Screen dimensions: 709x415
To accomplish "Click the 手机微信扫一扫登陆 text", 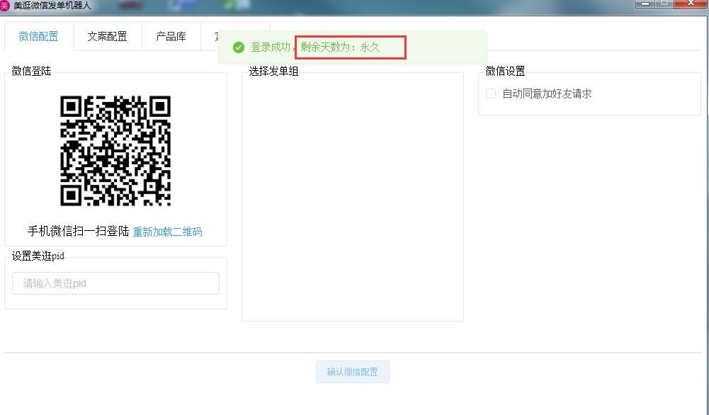I will point(78,232).
